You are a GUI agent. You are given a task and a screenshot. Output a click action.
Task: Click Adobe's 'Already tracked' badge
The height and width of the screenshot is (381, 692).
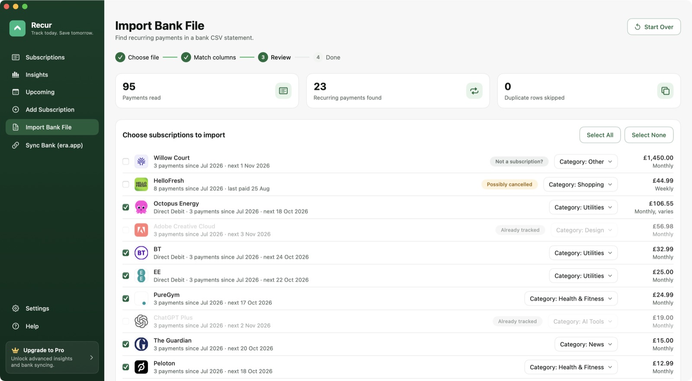[x=520, y=230]
